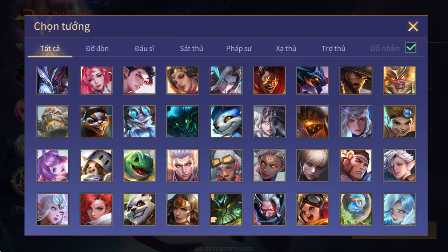Show the Xạ thủ heroes tab
This screenshot has width=448, height=252.
coord(286,48)
